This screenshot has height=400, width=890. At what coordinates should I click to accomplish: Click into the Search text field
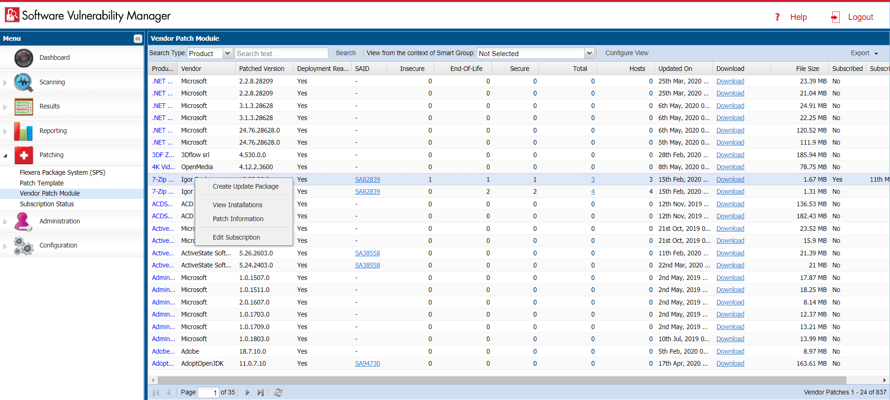point(281,53)
